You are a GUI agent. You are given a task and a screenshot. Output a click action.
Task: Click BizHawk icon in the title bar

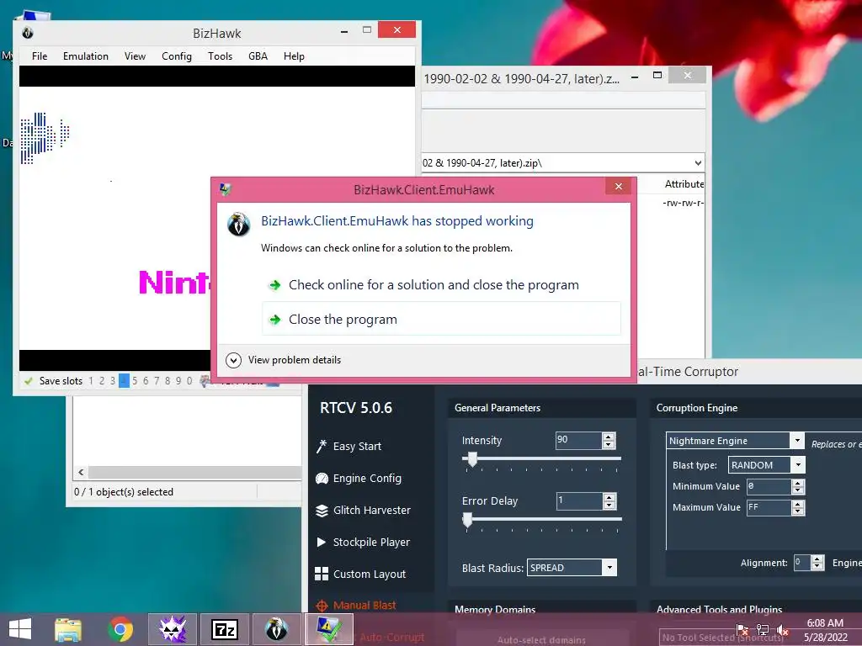pos(28,33)
